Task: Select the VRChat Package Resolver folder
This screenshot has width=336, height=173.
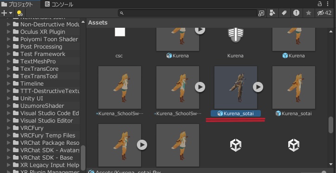Action: [x=46, y=142]
